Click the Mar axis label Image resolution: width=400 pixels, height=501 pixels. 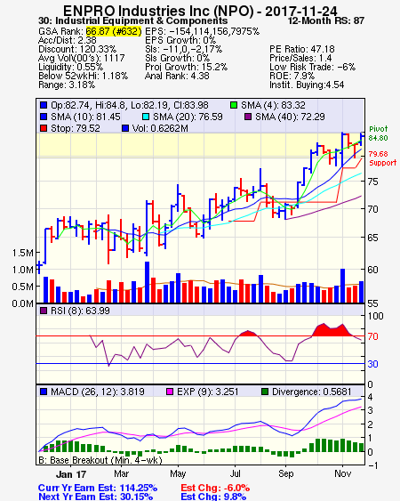point(121,473)
